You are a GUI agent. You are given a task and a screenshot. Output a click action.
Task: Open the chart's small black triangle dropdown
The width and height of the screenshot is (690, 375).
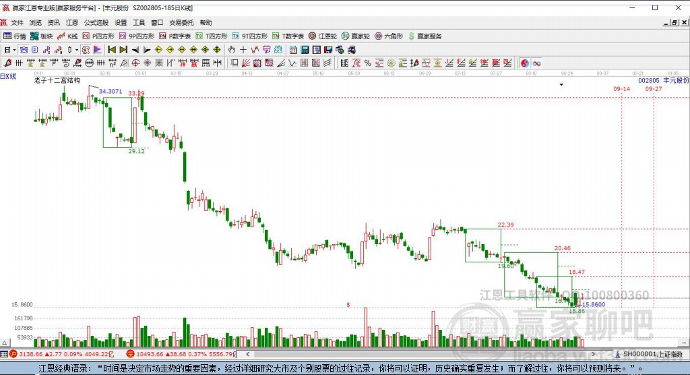[x=561, y=85]
